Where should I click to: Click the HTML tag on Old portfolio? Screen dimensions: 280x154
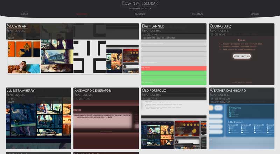(x=154, y=99)
